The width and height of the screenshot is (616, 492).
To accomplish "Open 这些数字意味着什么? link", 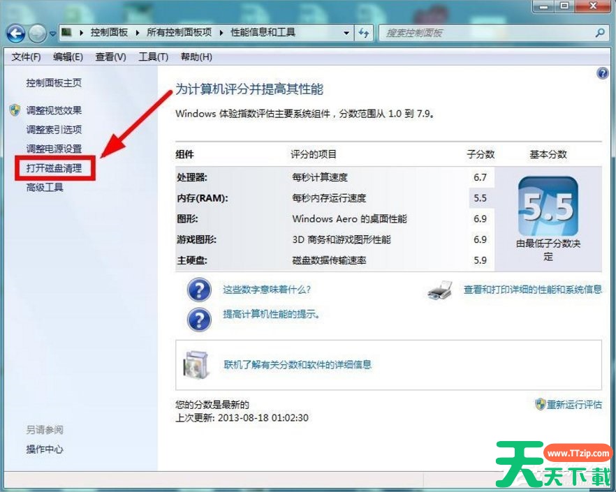I will 267,290.
